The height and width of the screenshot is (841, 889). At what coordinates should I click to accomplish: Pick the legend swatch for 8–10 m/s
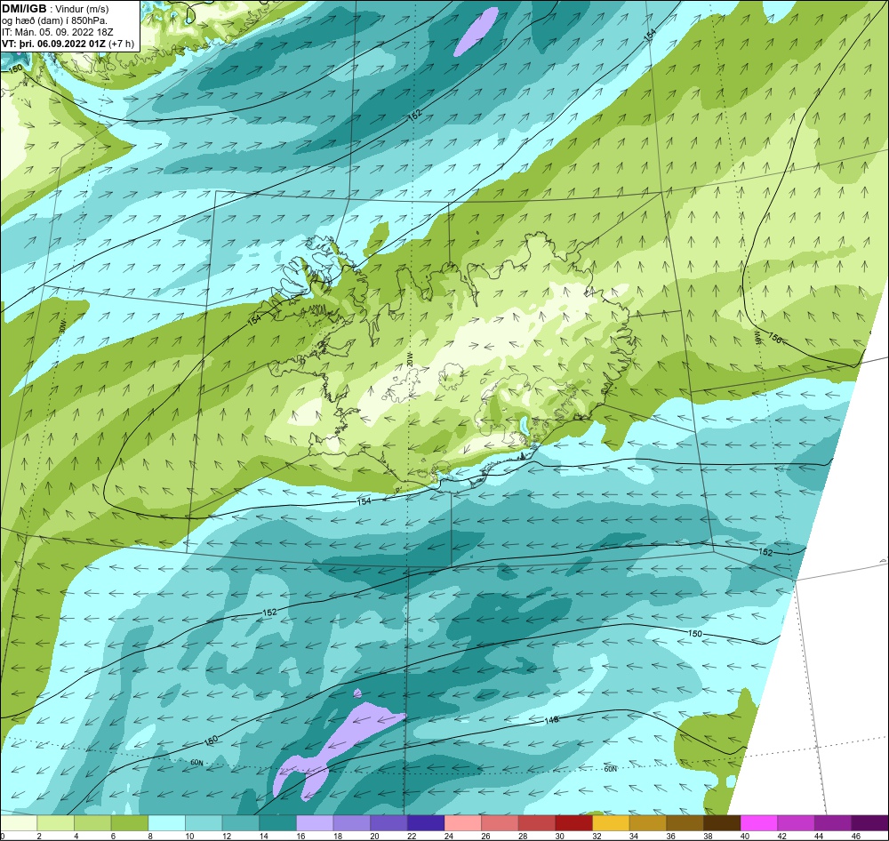(167, 823)
